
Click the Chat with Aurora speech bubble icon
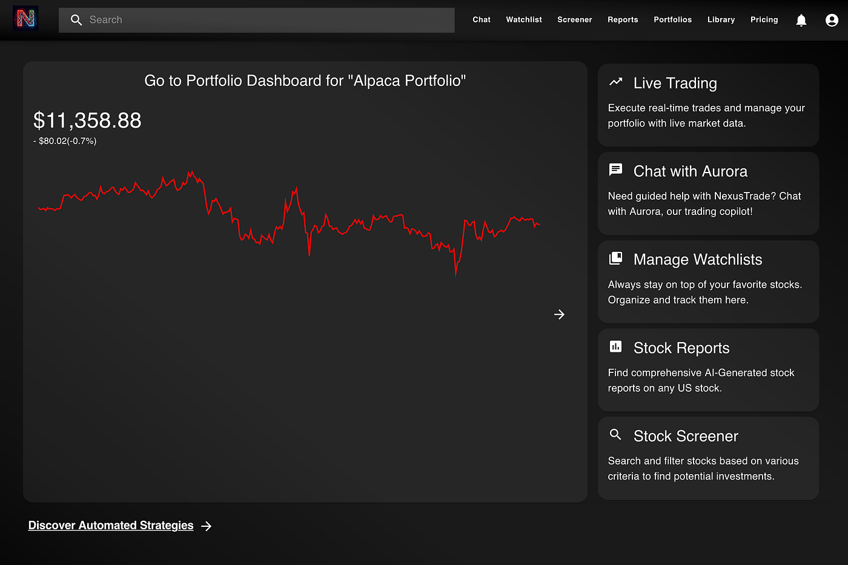616,170
